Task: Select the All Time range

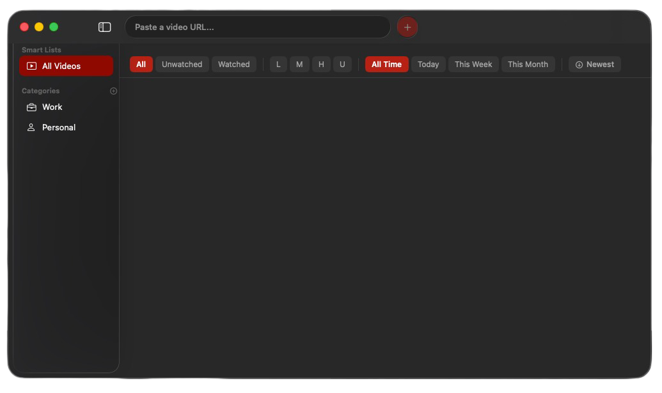Action: pos(386,65)
